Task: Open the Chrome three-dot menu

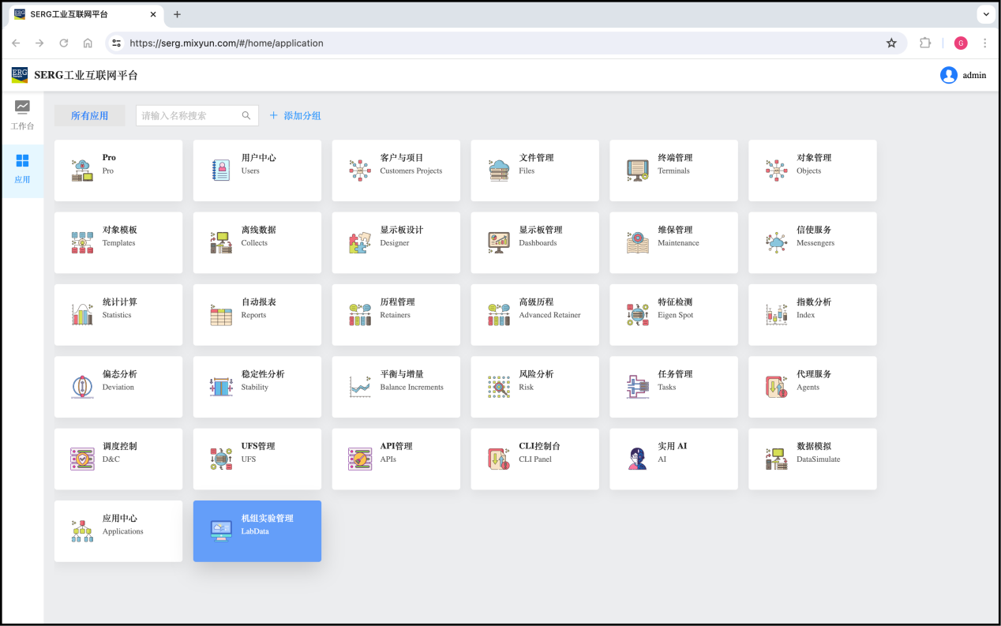Action: (985, 43)
